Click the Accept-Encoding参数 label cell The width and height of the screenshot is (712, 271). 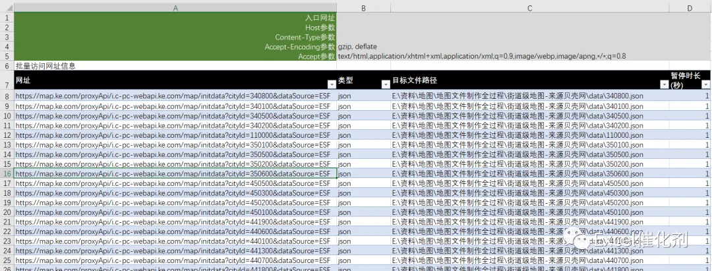click(176, 47)
